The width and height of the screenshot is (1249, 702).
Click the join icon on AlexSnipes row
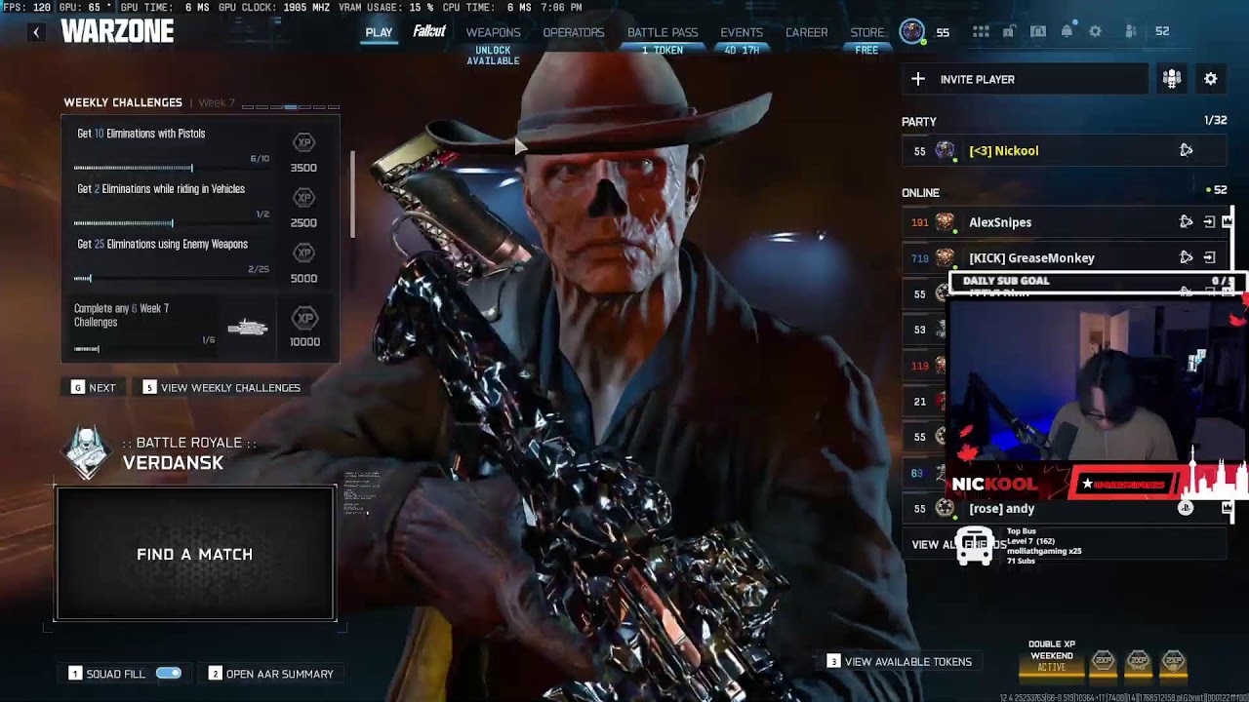(1209, 222)
